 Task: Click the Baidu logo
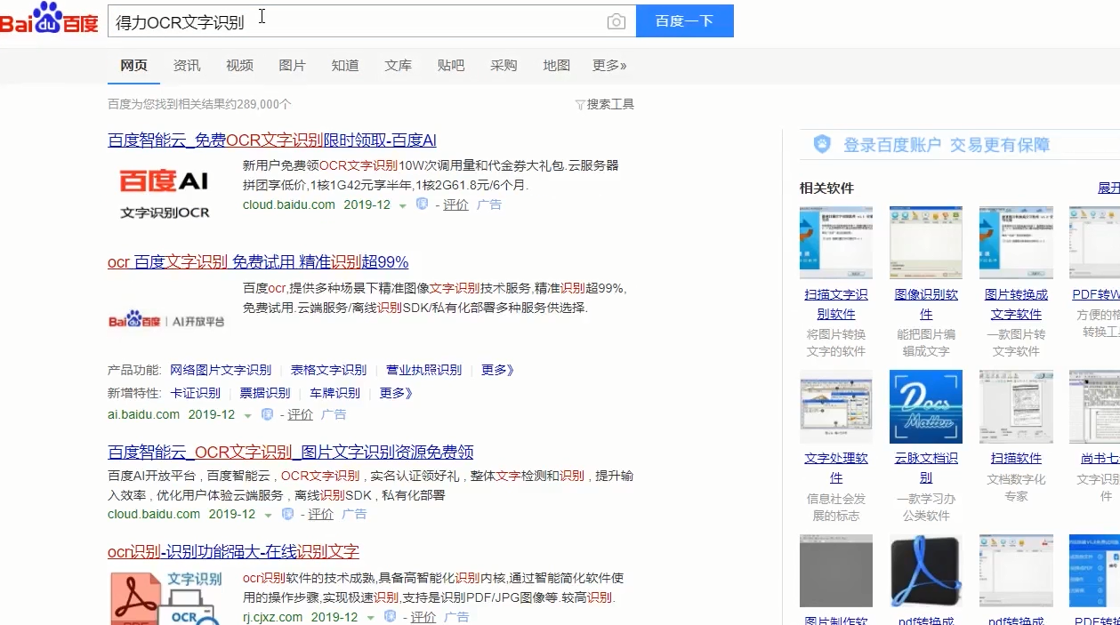coord(49,19)
